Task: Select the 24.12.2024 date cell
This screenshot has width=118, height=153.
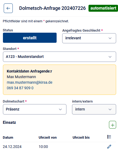Action: pyautogui.click(x=12, y=147)
